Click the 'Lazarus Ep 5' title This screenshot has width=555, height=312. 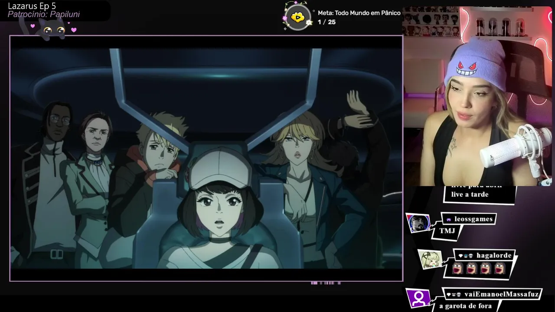[32, 6]
